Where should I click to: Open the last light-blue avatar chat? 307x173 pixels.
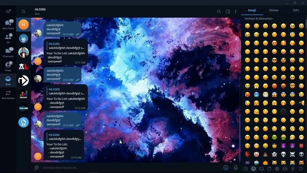coord(24,122)
